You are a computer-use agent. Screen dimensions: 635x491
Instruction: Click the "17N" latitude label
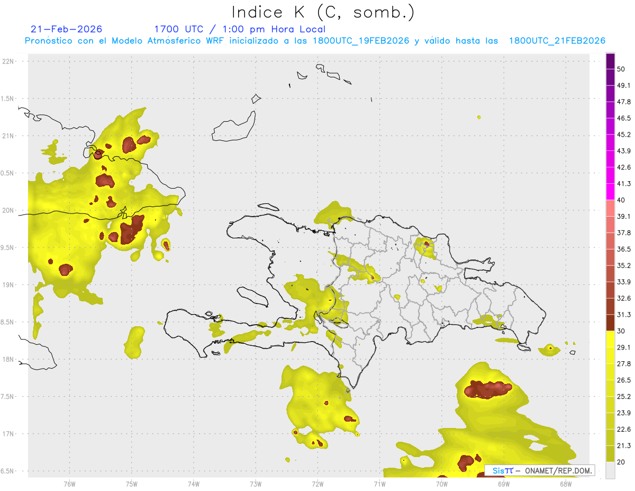[x=8, y=434]
